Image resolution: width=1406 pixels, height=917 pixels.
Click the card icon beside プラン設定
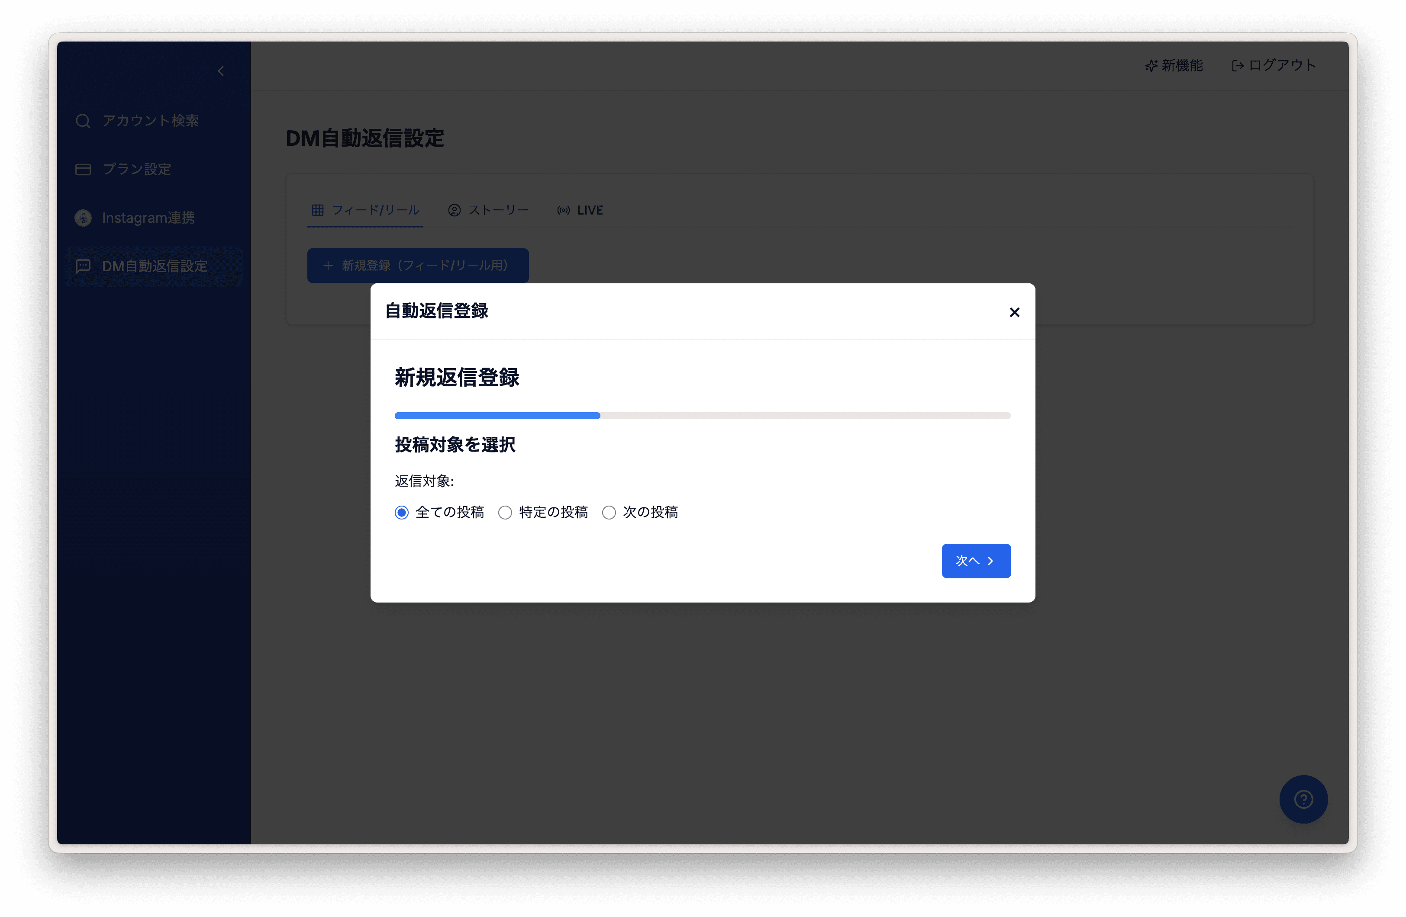click(83, 170)
